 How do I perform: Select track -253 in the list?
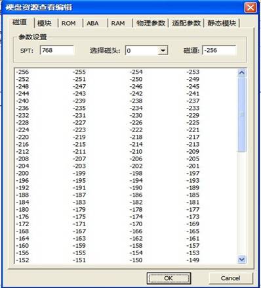[193, 72]
